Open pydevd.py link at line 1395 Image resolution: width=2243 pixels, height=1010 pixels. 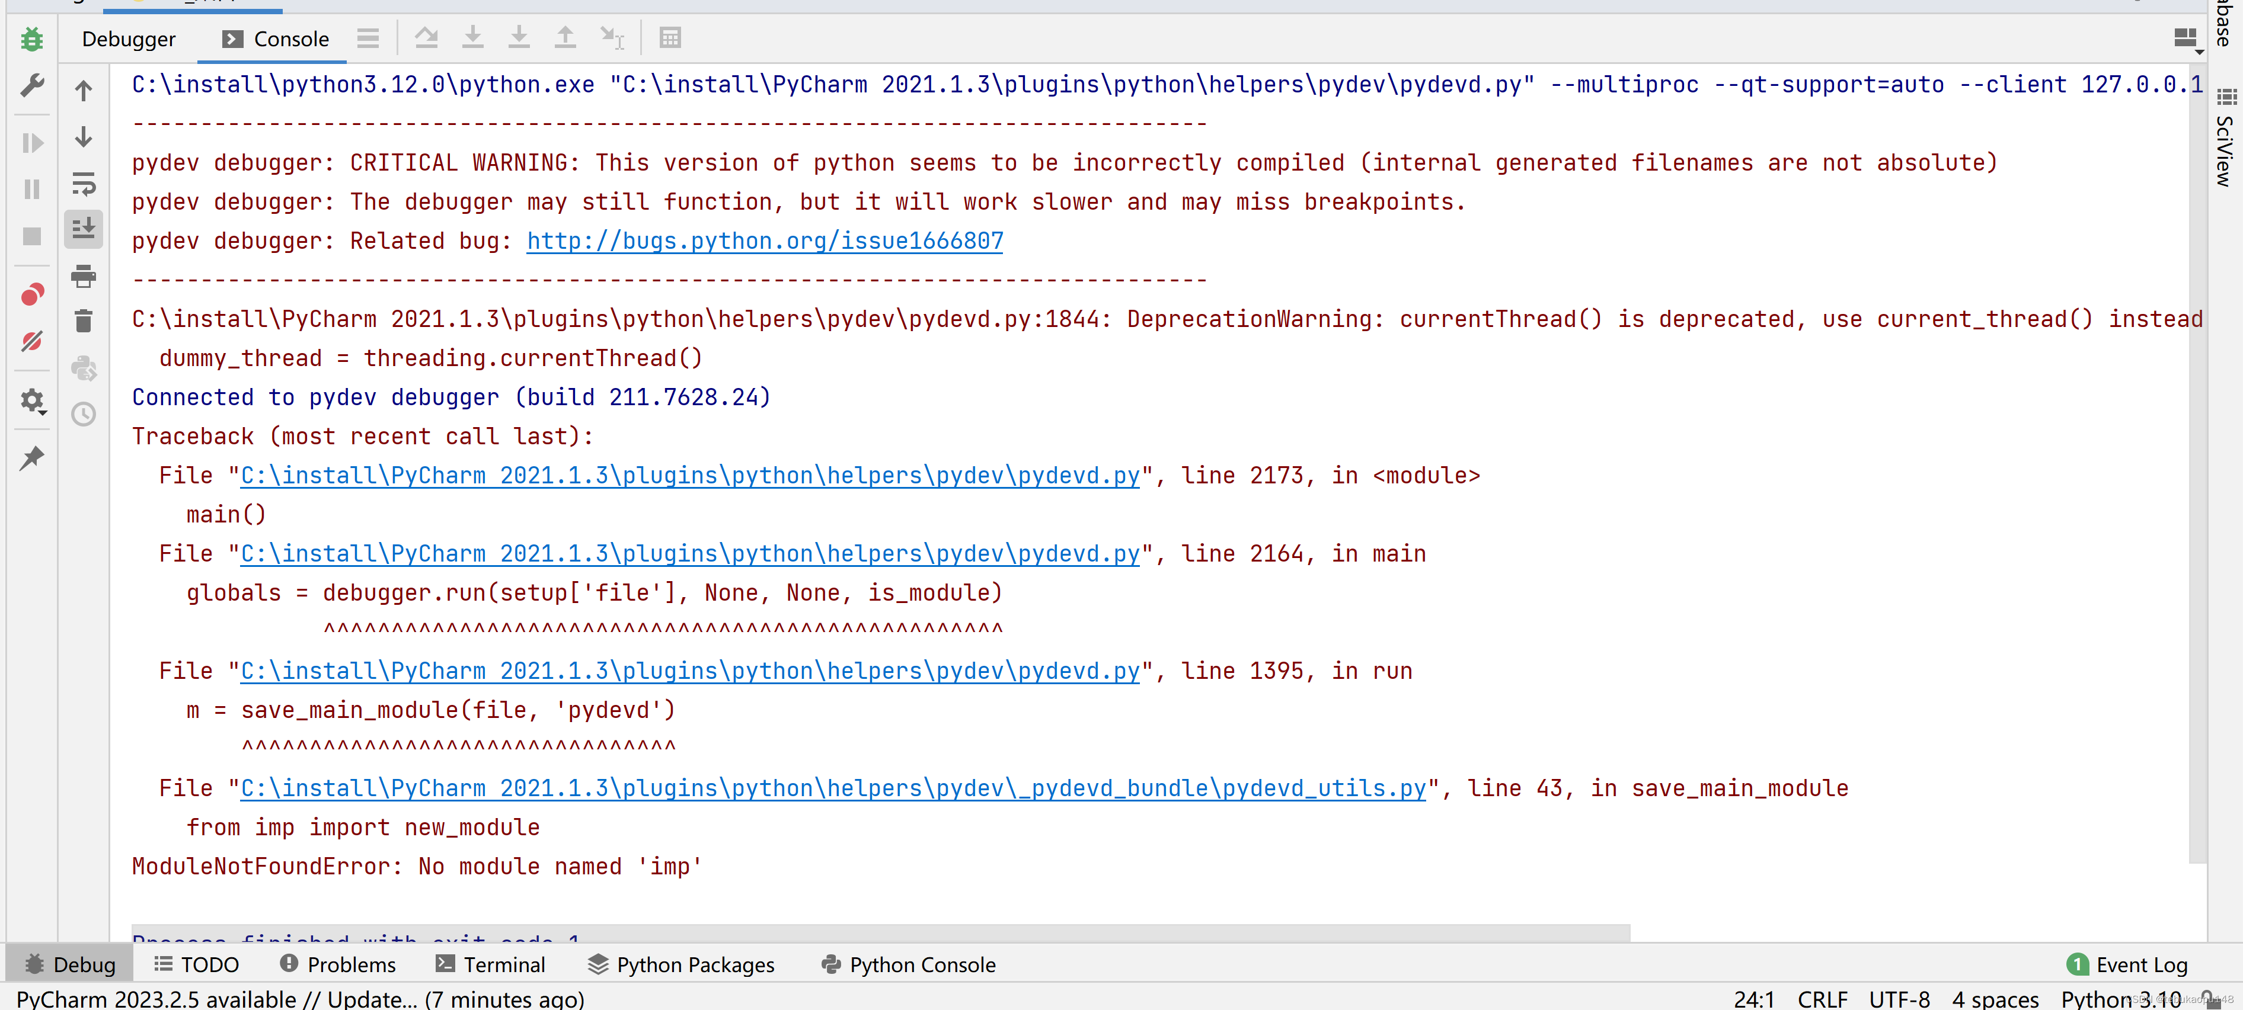pyautogui.click(x=689, y=672)
